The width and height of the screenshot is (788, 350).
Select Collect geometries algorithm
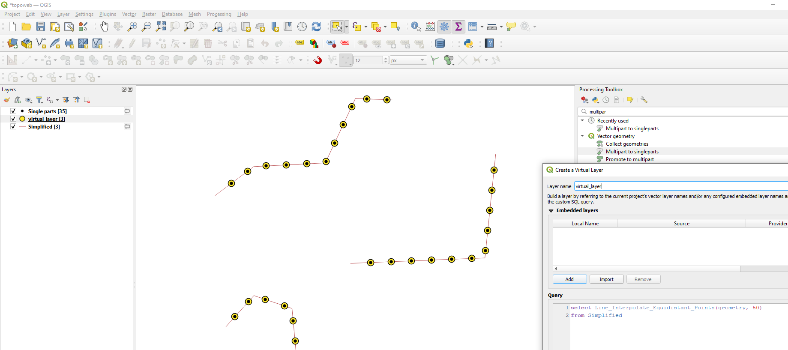click(627, 144)
